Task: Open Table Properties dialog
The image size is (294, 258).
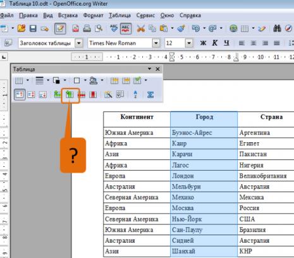Action: tap(120, 94)
